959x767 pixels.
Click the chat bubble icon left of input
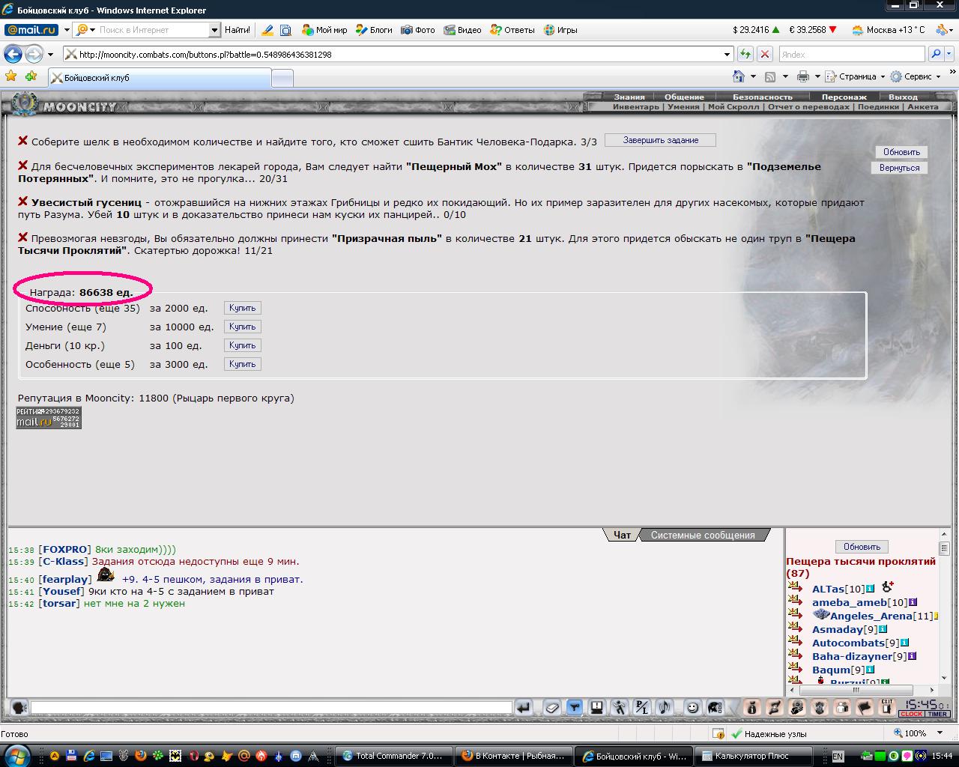19,707
